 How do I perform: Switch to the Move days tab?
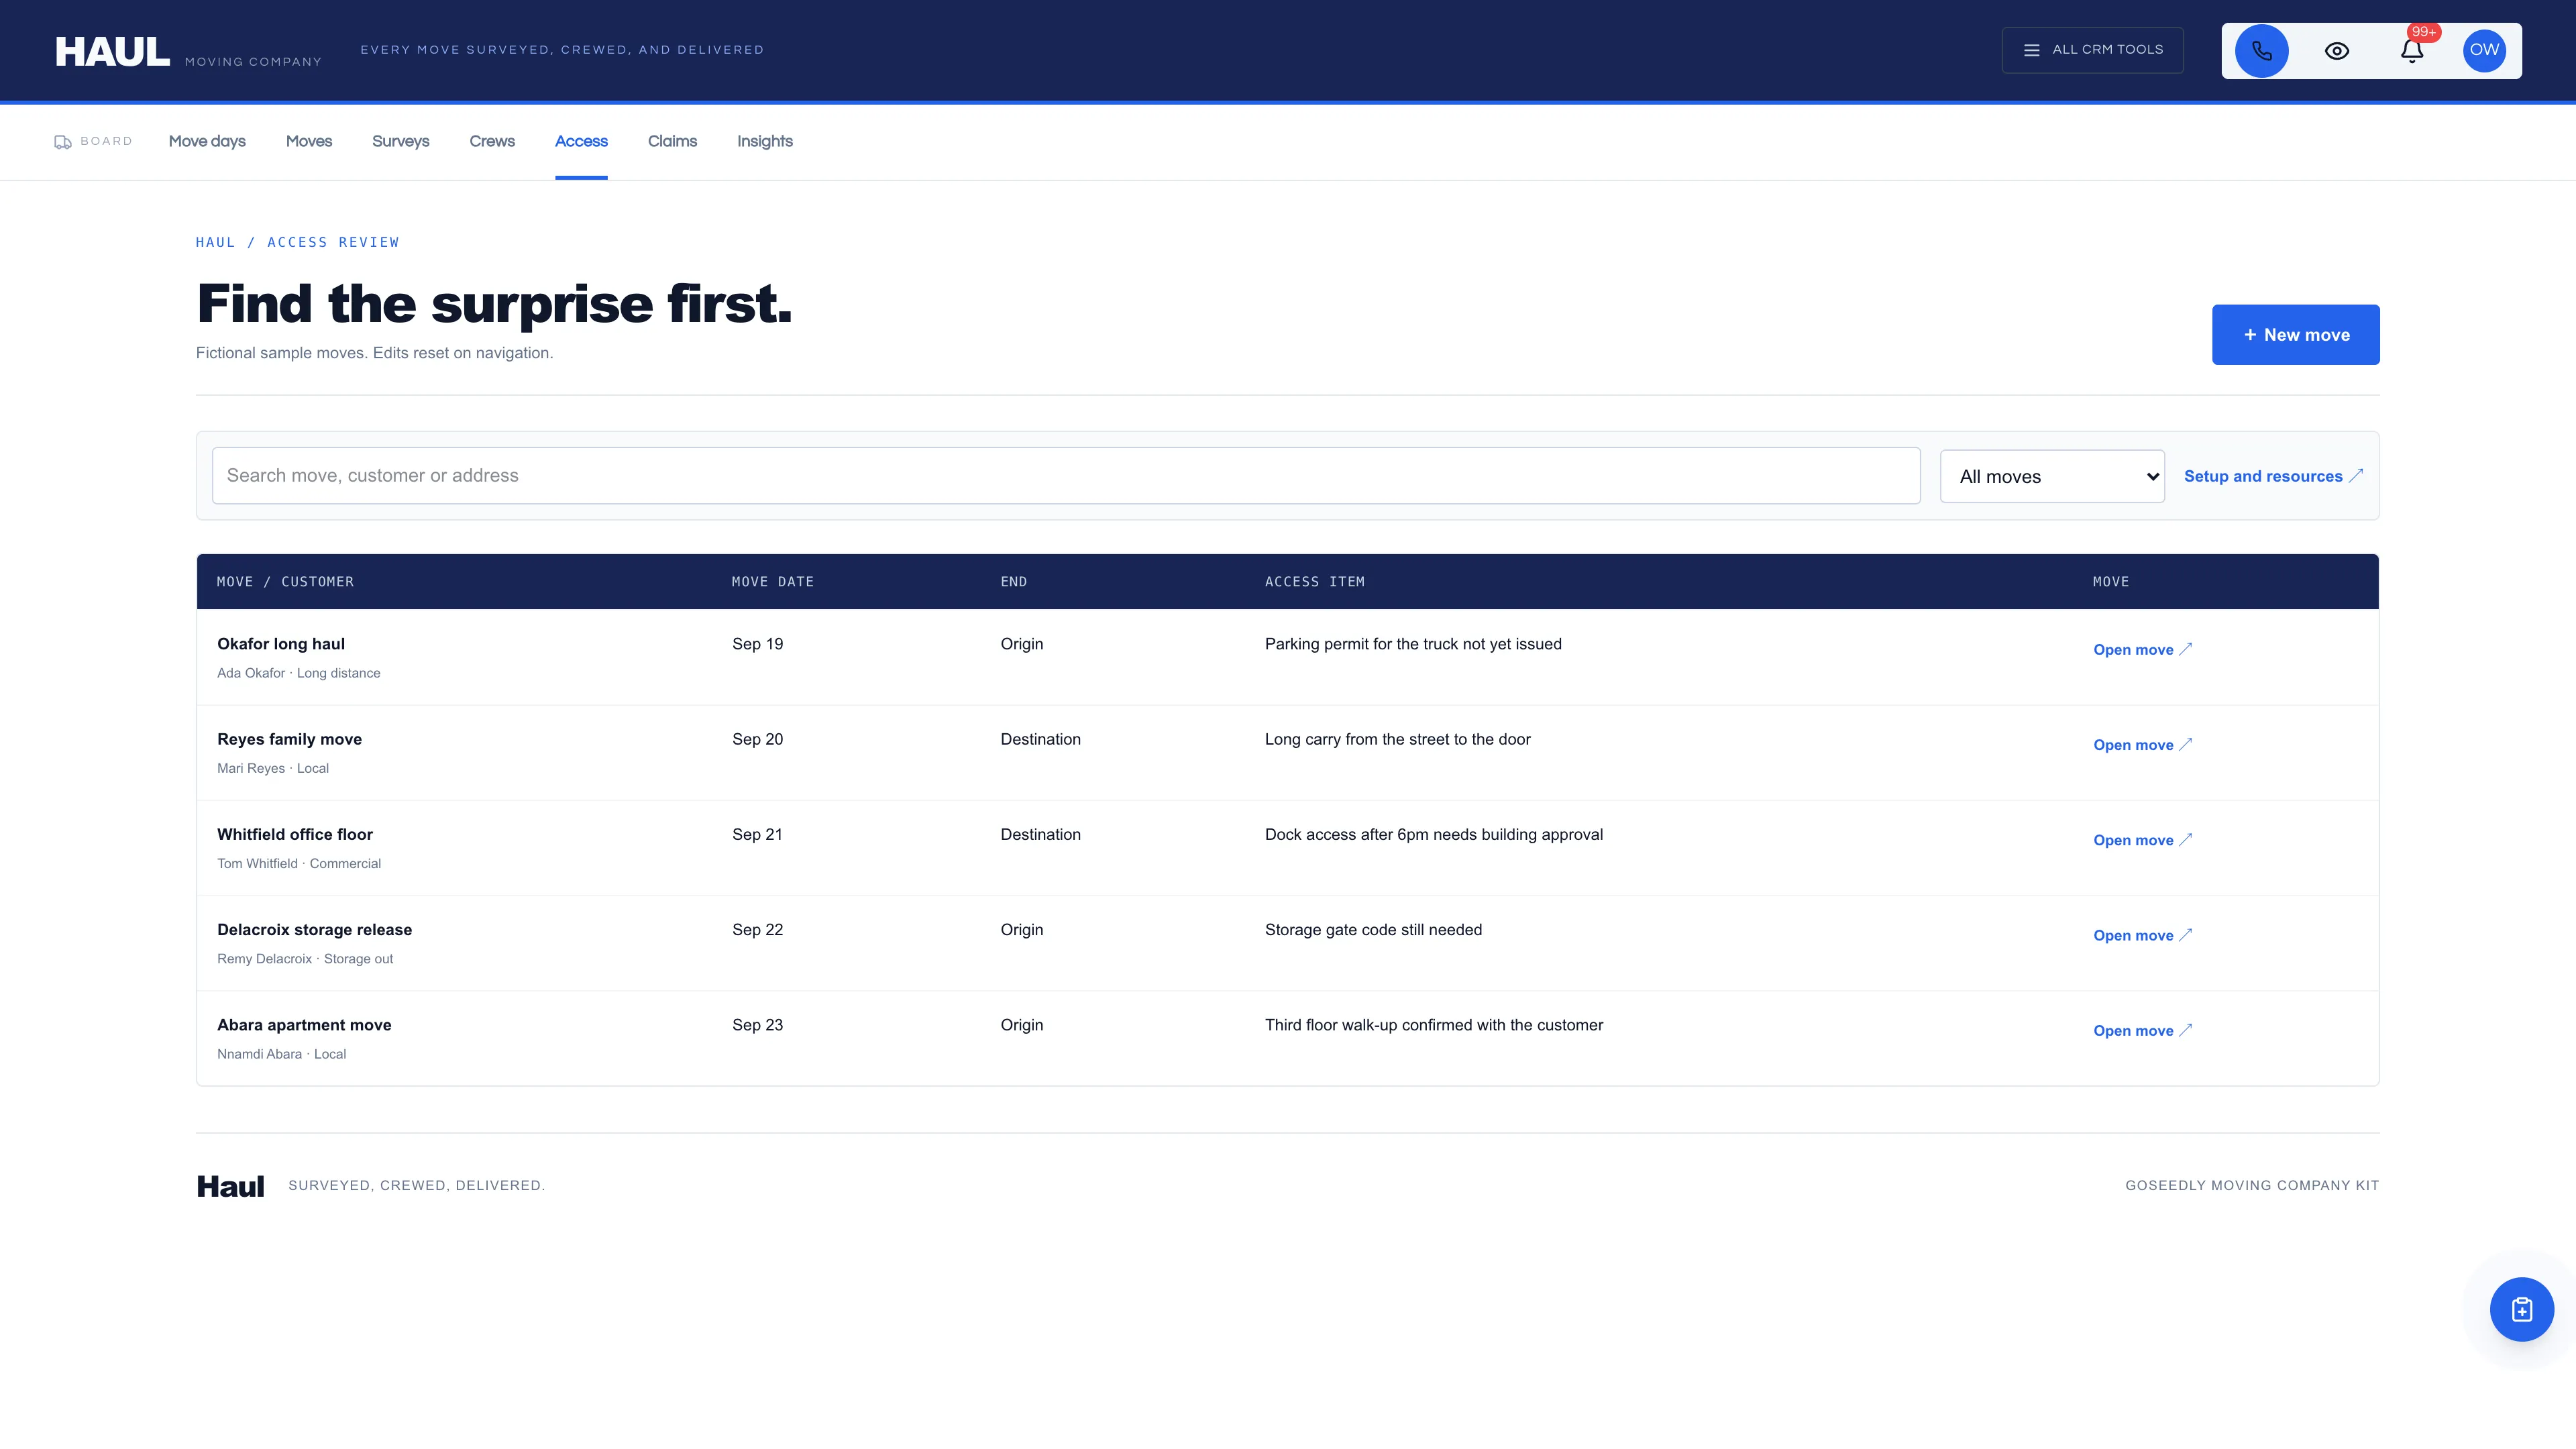coord(207,141)
